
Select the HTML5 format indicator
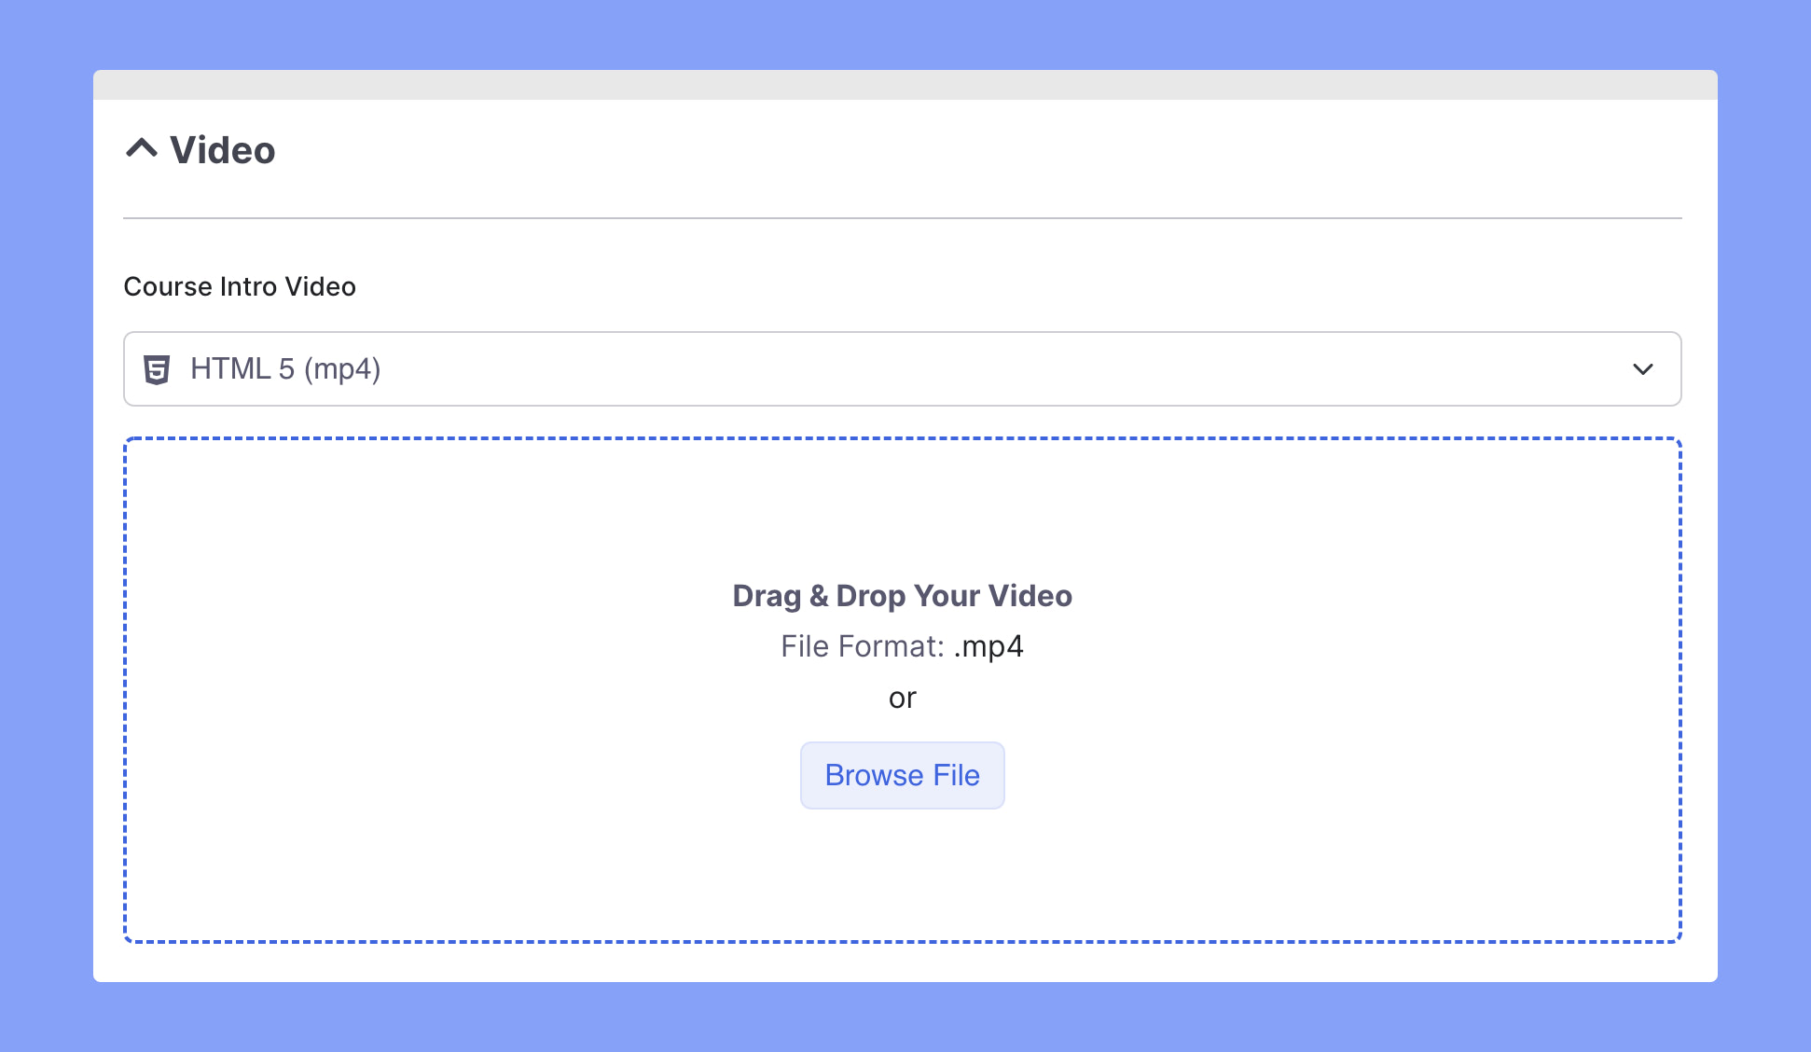160,368
